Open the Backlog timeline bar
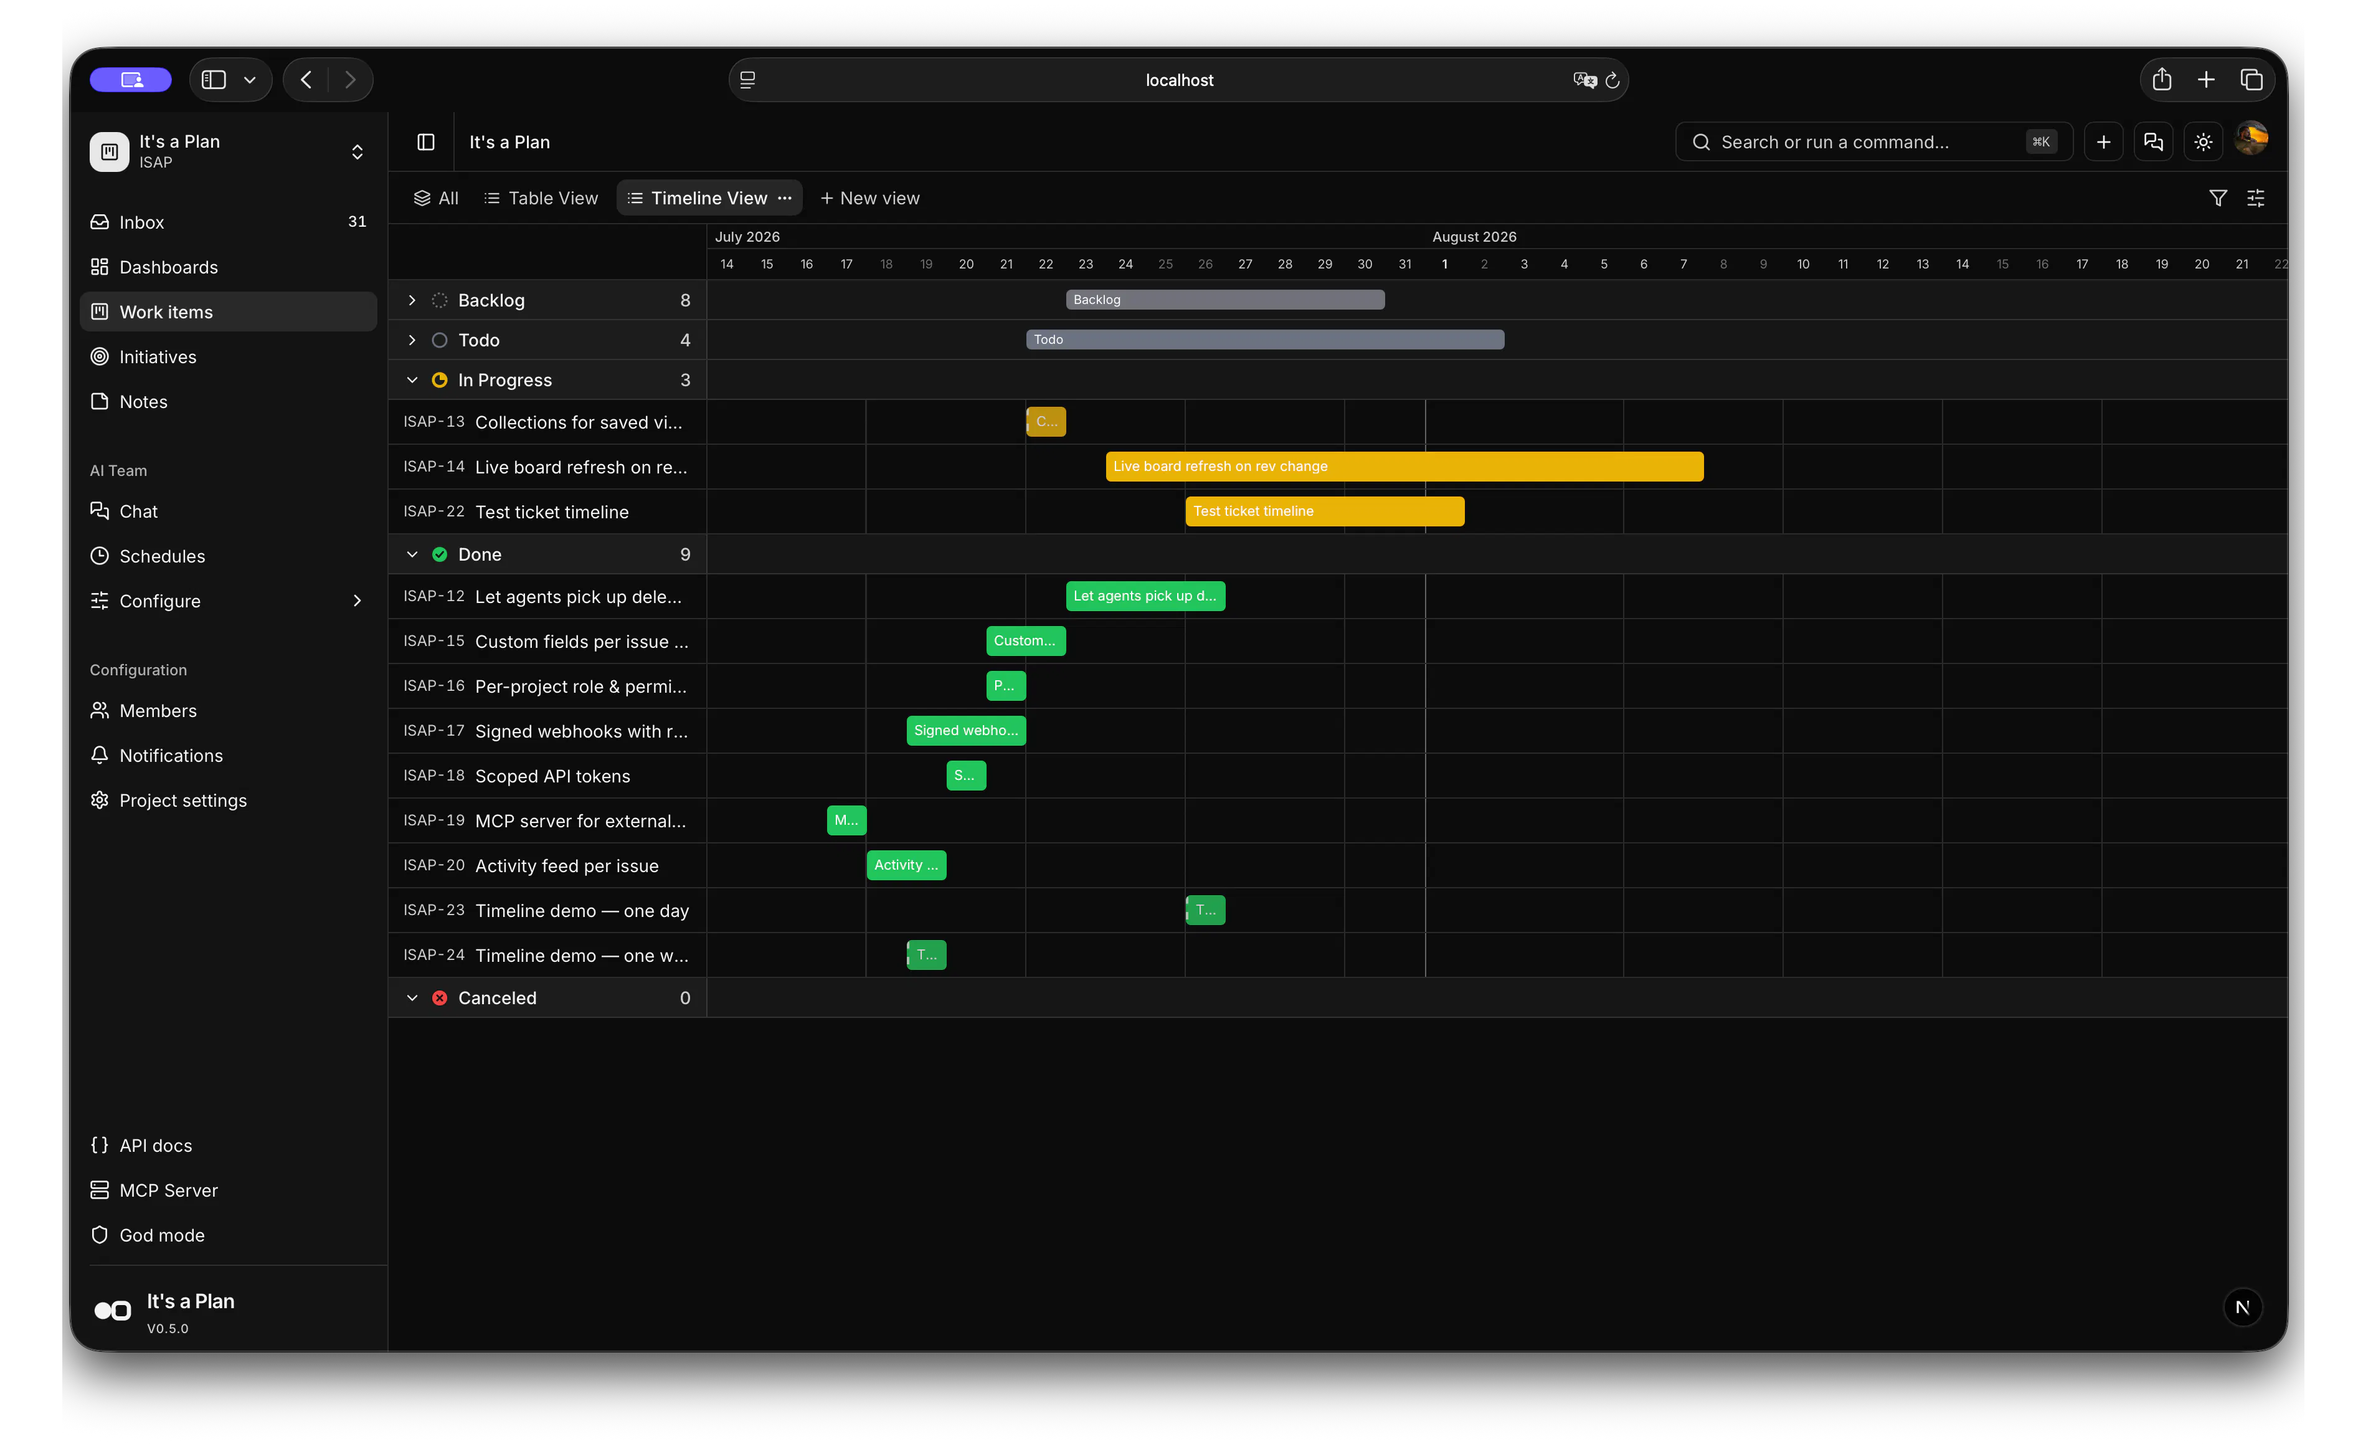 (x=1225, y=300)
